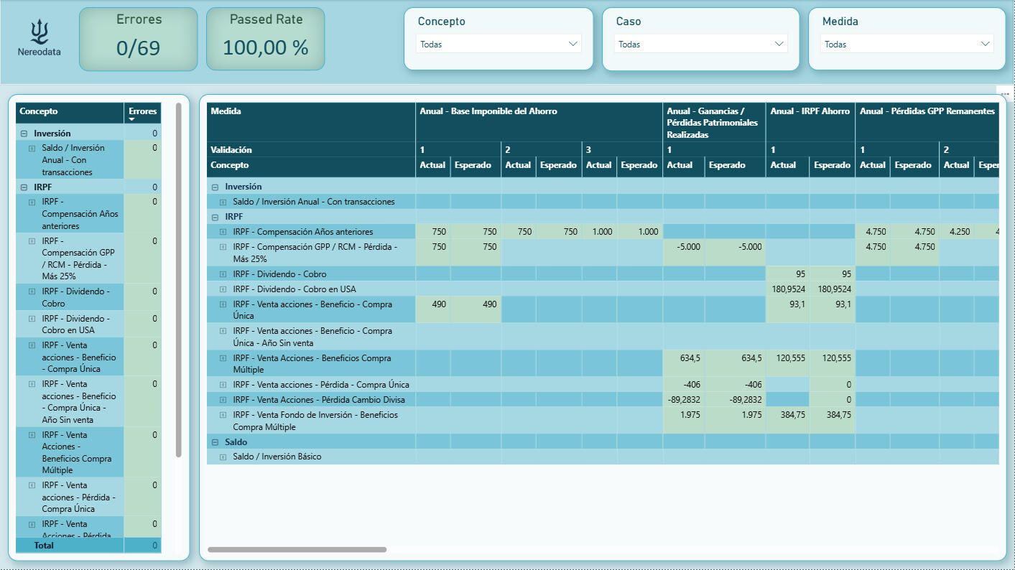This screenshot has width=1015, height=570.
Task: Collapse the Saldo row in main matrix
Action: (x=215, y=442)
